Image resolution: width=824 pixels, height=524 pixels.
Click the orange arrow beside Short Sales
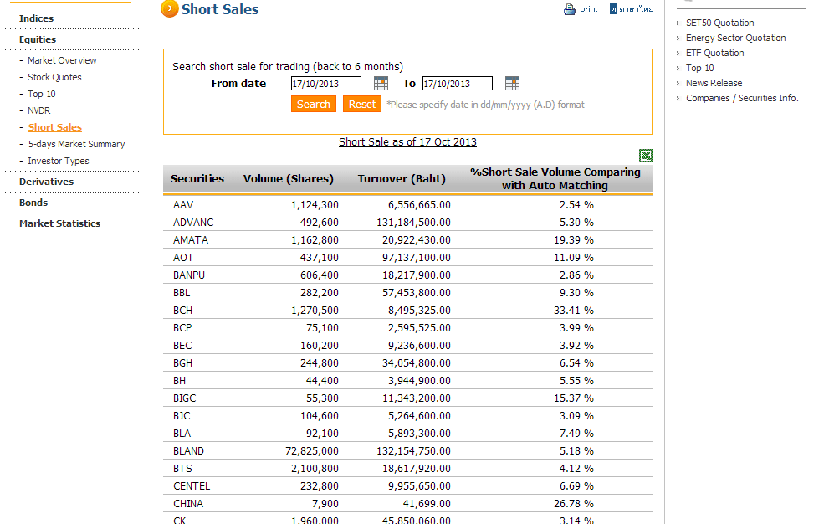coord(169,9)
